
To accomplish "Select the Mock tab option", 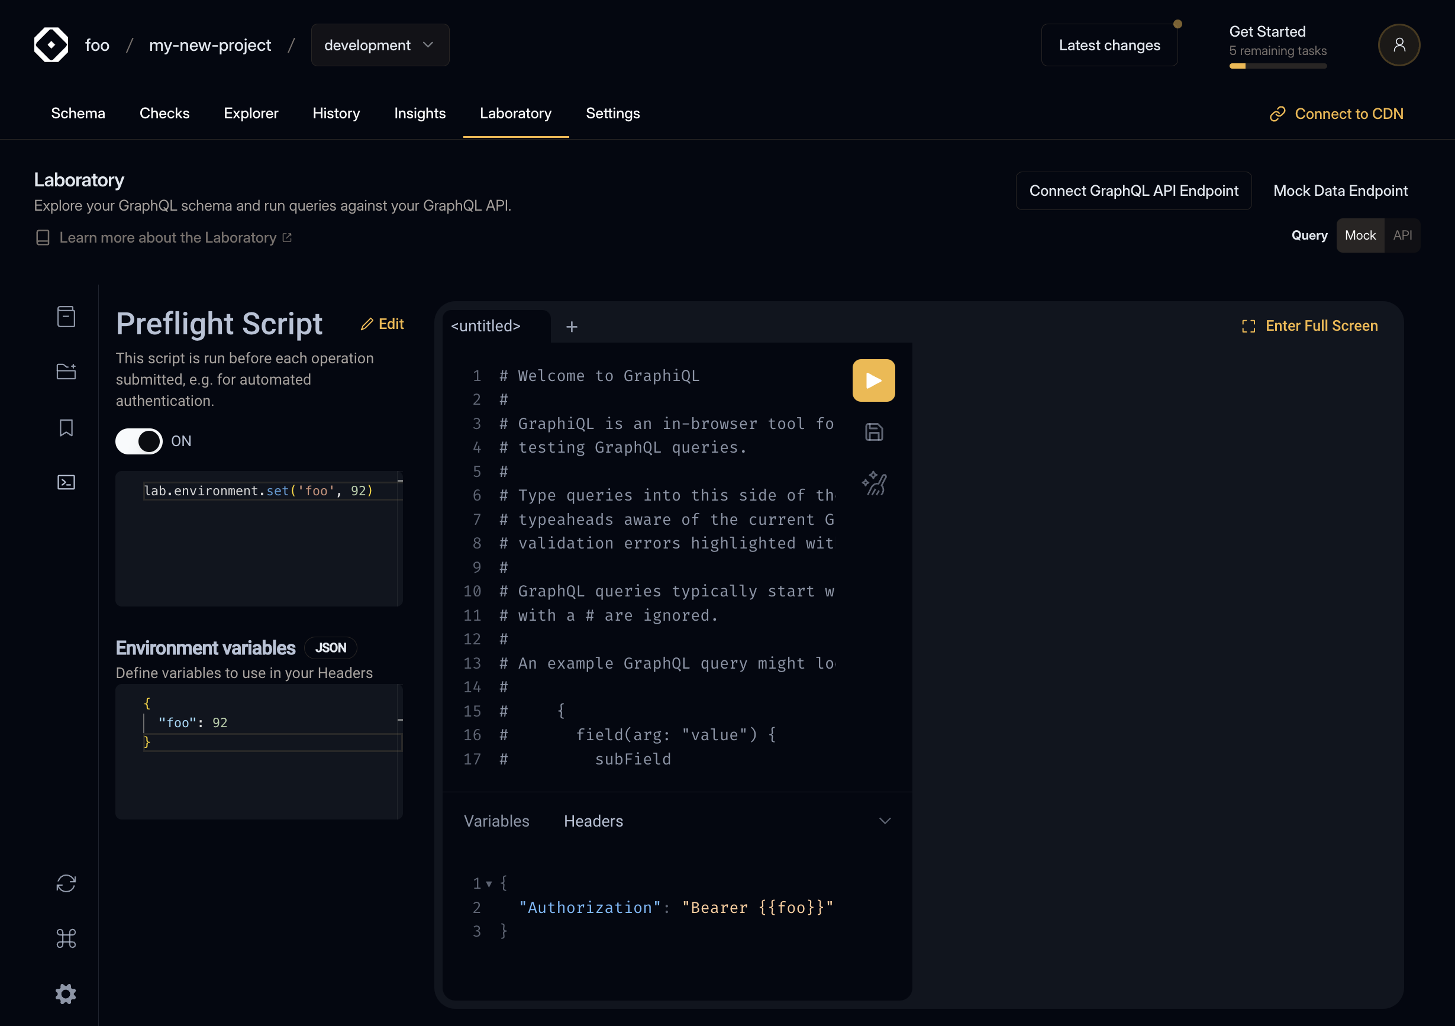I will pyautogui.click(x=1360, y=235).
